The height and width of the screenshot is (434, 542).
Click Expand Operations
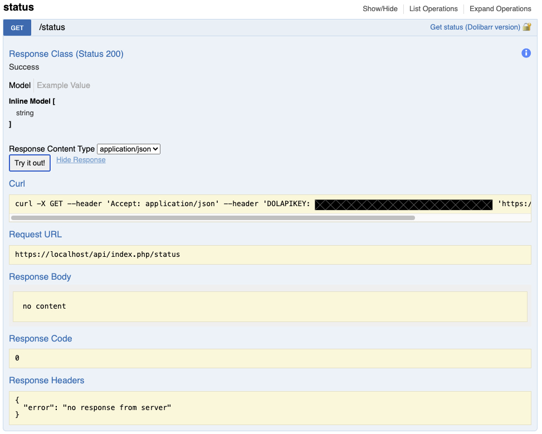500,9
